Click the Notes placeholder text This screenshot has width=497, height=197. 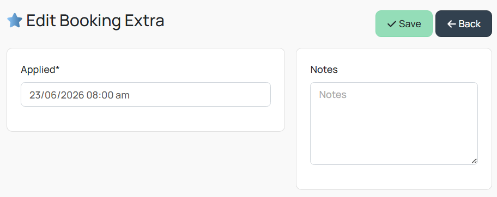tap(332, 94)
